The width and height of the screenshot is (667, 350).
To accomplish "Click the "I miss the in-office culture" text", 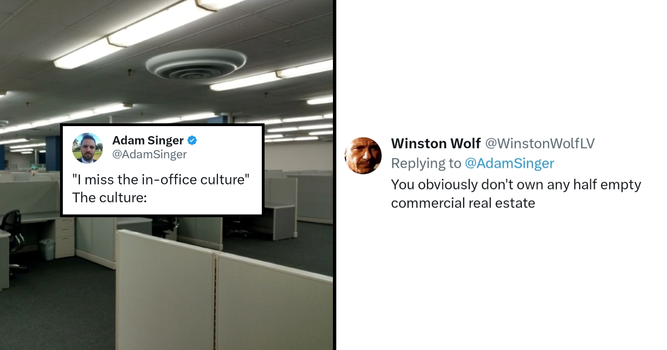I will coord(161,180).
